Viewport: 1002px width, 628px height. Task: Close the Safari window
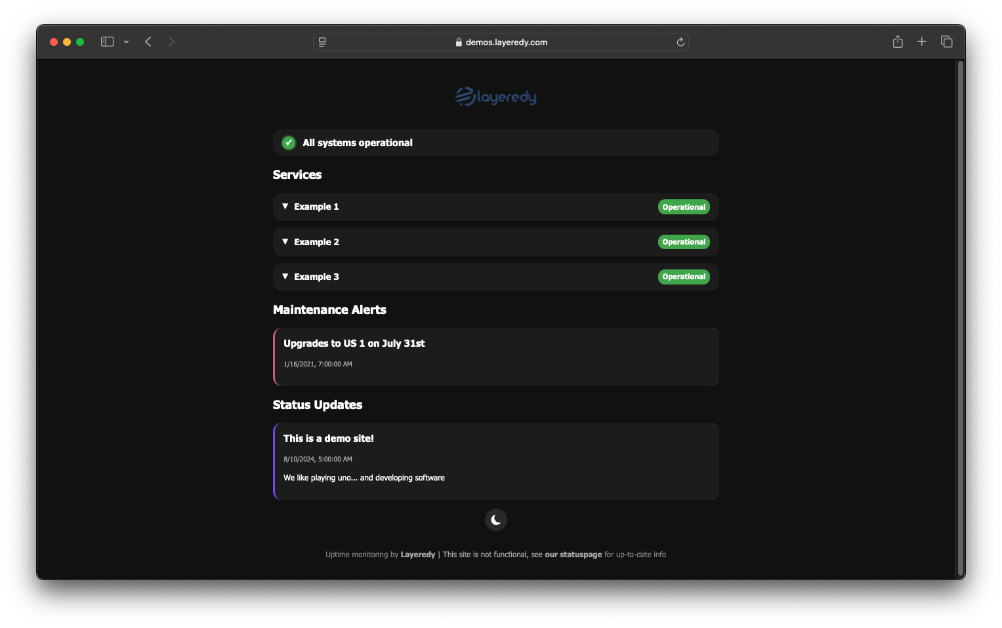point(54,42)
